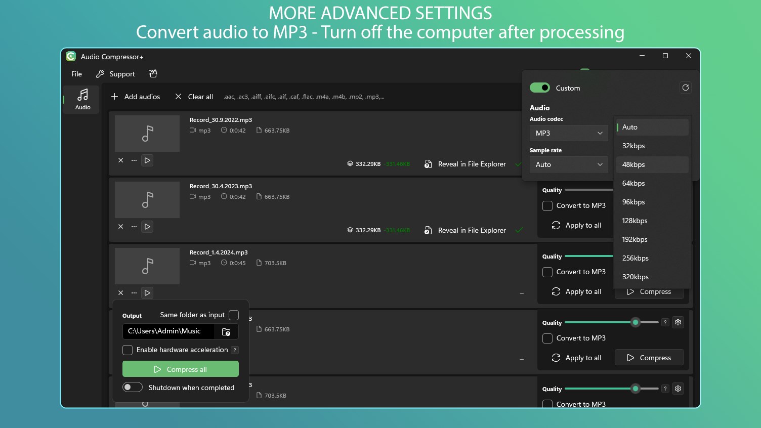Click the reset settings icon in Custom panel
Image resolution: width=761 pixels, height=428 pixels.
click(686, 88)
